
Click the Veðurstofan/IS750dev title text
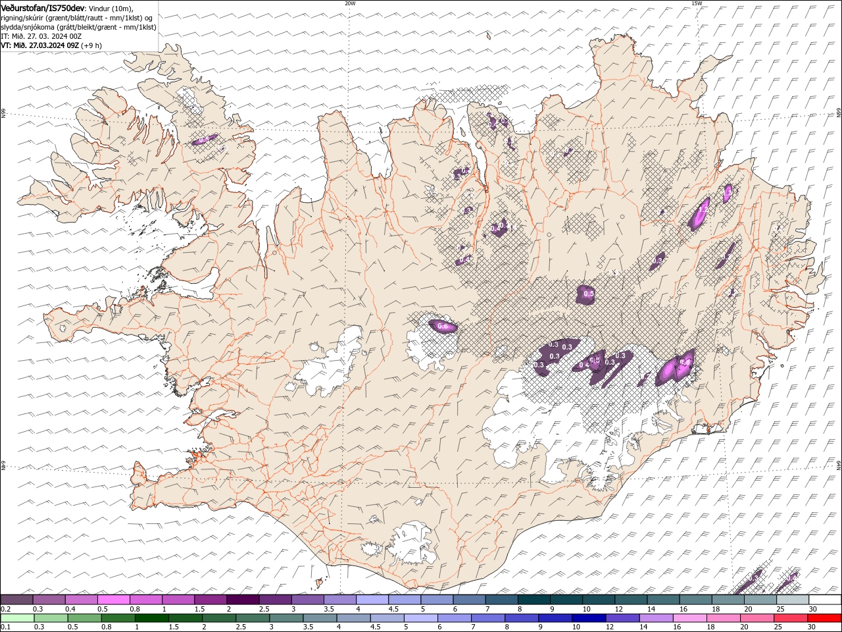tap(43, 7)
